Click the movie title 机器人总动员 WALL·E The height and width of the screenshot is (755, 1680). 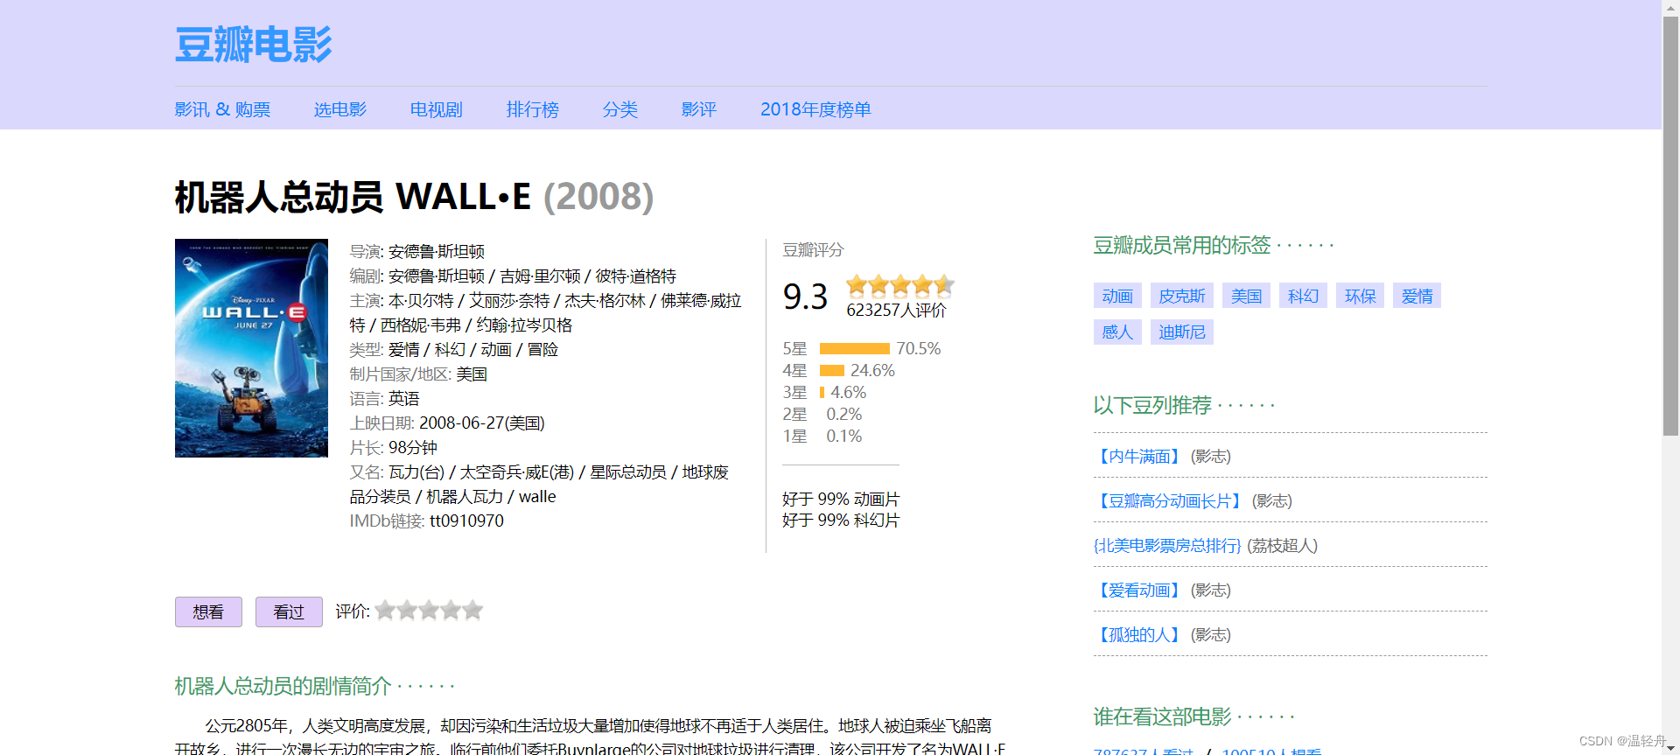[x=353, y=197]
